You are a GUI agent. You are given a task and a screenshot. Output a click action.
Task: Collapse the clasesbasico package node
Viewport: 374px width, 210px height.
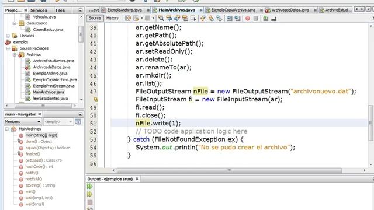[x=15, y=23]
